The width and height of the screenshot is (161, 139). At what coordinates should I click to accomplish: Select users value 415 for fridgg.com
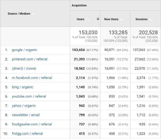point(82,134)
